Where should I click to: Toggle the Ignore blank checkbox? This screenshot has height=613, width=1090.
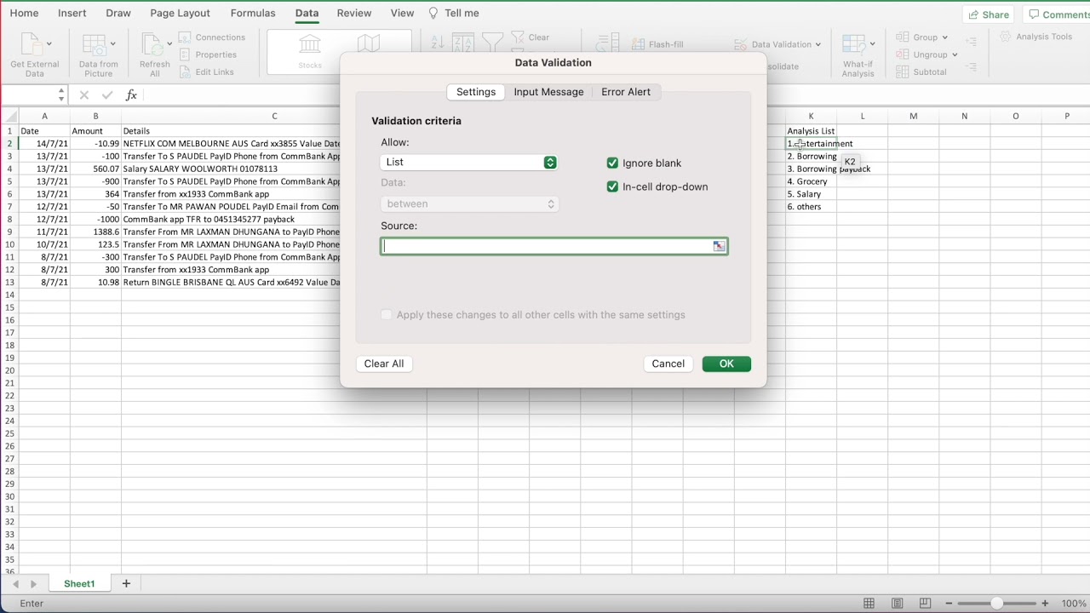tap(612, 163)
